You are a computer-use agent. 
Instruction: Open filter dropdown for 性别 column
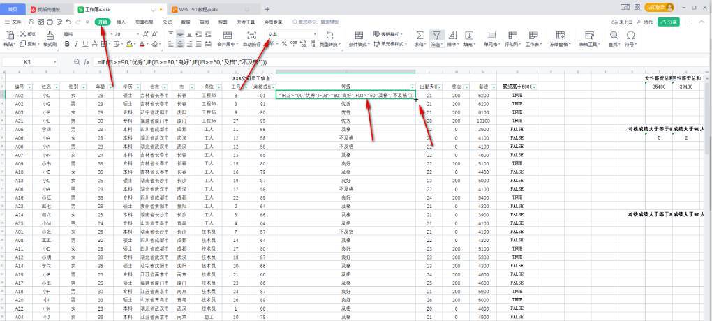[82, 87]
